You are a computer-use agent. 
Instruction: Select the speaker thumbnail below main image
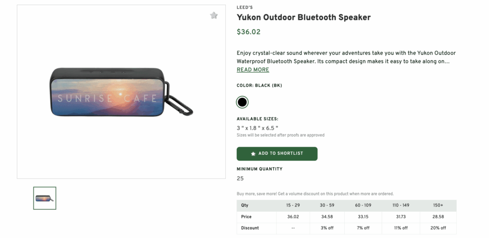45,198
